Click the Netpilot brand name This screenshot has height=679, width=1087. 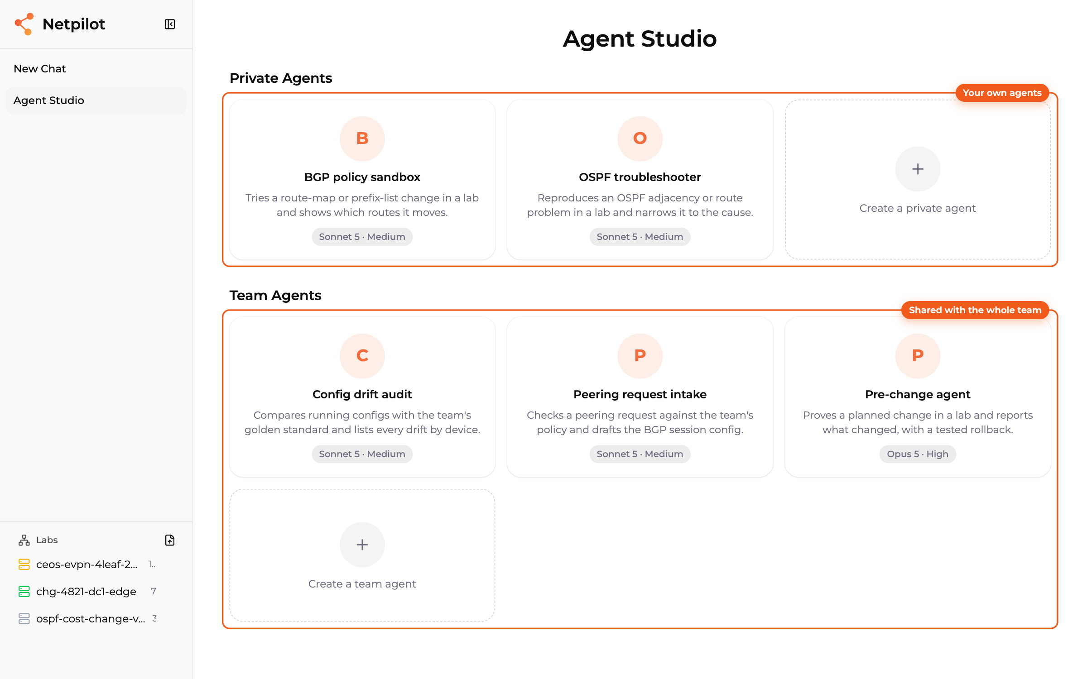pos(74,24)
